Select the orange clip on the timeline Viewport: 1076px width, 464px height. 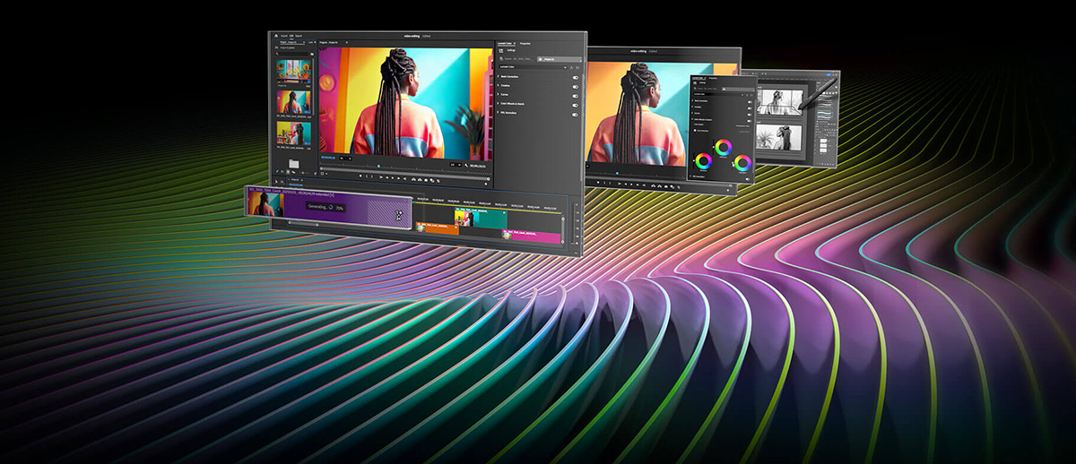pyautogui.click(x=439, y=228)
